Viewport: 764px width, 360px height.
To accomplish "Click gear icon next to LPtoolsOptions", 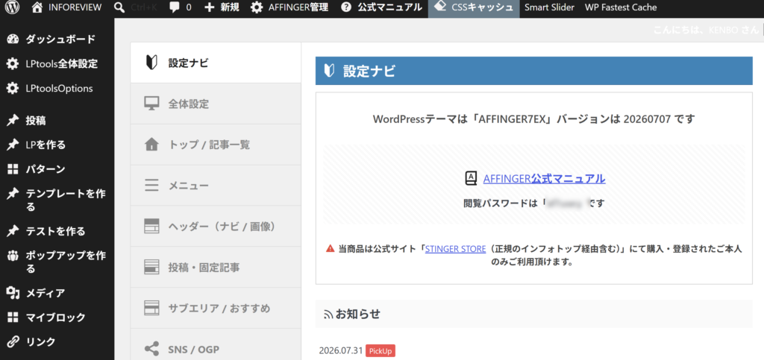I will [x=13, y=89].
